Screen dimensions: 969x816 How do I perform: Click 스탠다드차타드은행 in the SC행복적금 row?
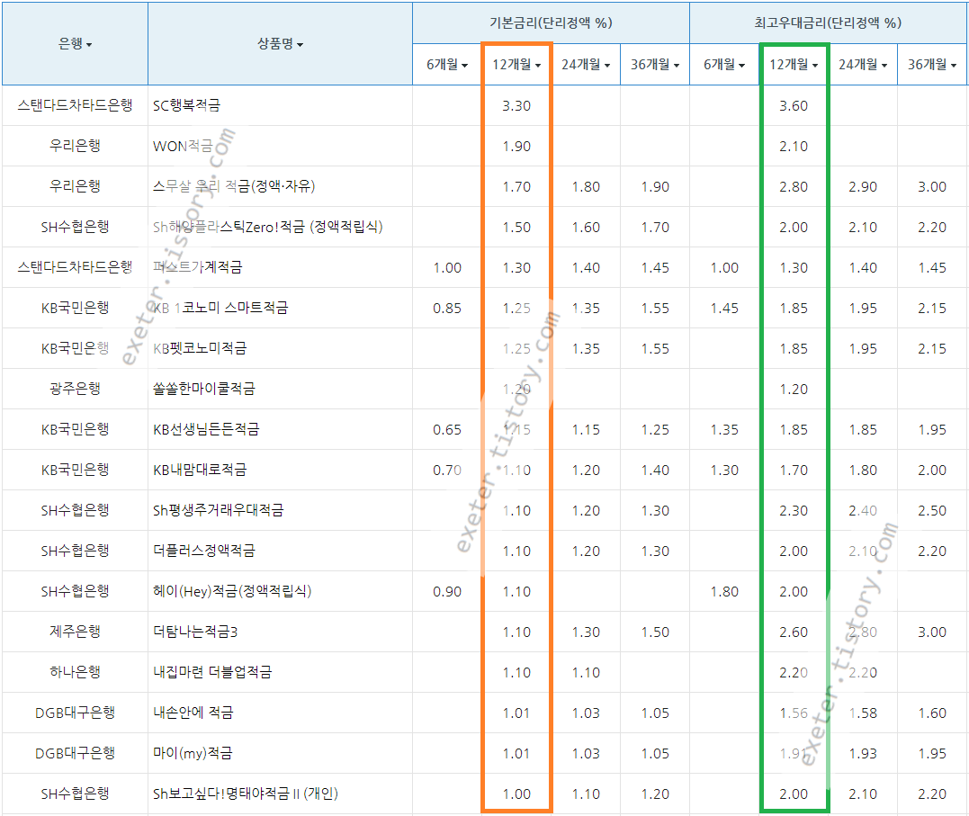click(75, 105)
